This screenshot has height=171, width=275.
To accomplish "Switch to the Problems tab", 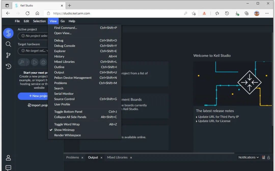I will point(72,157).
